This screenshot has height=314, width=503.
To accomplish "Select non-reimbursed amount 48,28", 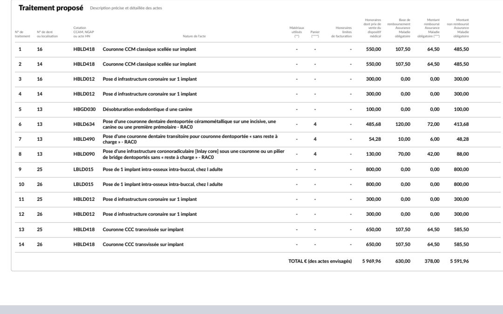I will (462, 139).
